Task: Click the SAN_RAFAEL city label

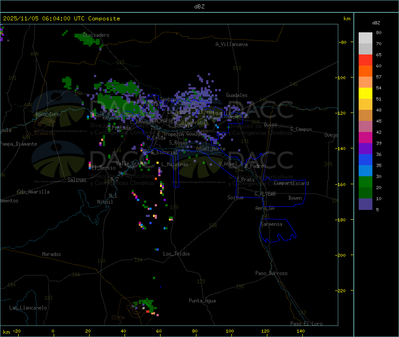Action: 162,120
